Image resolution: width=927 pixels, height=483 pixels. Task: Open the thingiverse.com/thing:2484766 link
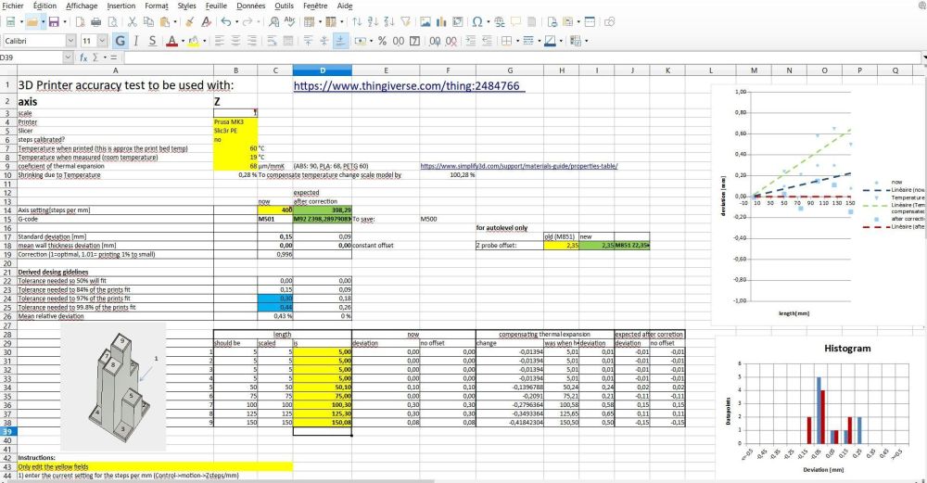tap(406, 85)
